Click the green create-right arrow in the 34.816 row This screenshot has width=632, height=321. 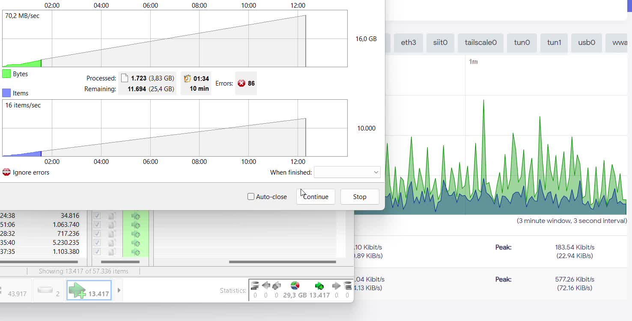(136, 216)
